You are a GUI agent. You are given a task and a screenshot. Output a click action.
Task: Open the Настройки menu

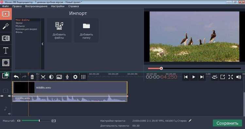[x=57, y=6]
